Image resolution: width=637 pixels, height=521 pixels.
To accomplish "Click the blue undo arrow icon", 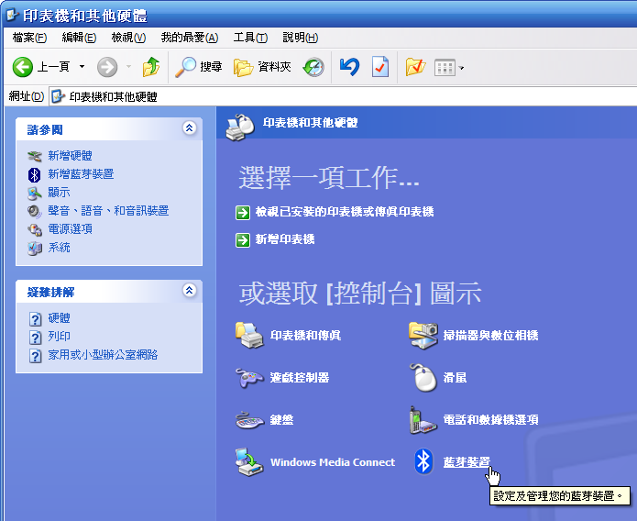I will [349, 67].
